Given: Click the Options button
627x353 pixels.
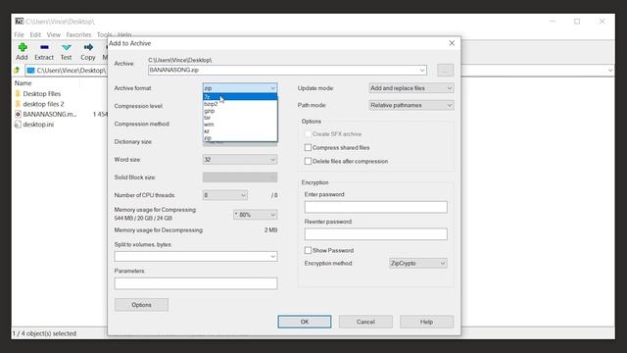Looking at the screenshot, I should [141, 305].
